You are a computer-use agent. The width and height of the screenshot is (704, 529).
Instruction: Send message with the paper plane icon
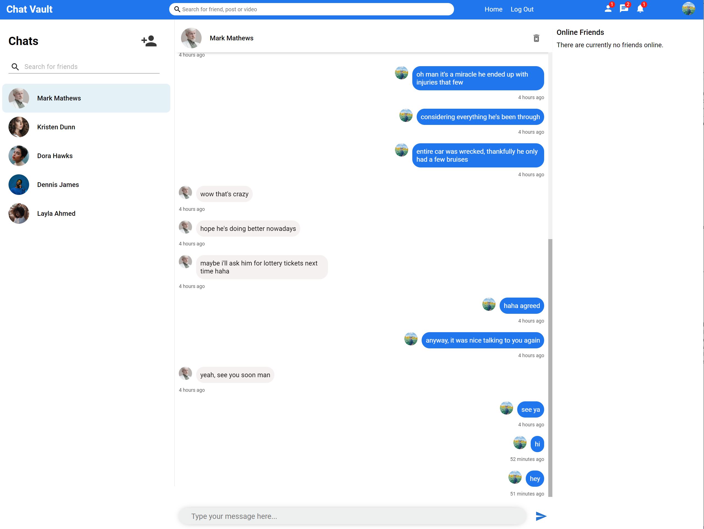(541, 516)
